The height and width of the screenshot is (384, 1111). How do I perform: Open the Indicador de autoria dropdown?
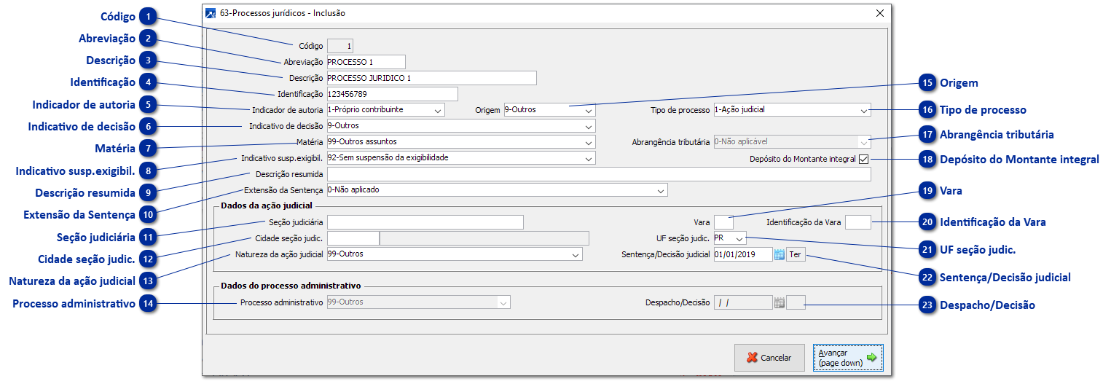pyautogui.click(x=438, y=110)
